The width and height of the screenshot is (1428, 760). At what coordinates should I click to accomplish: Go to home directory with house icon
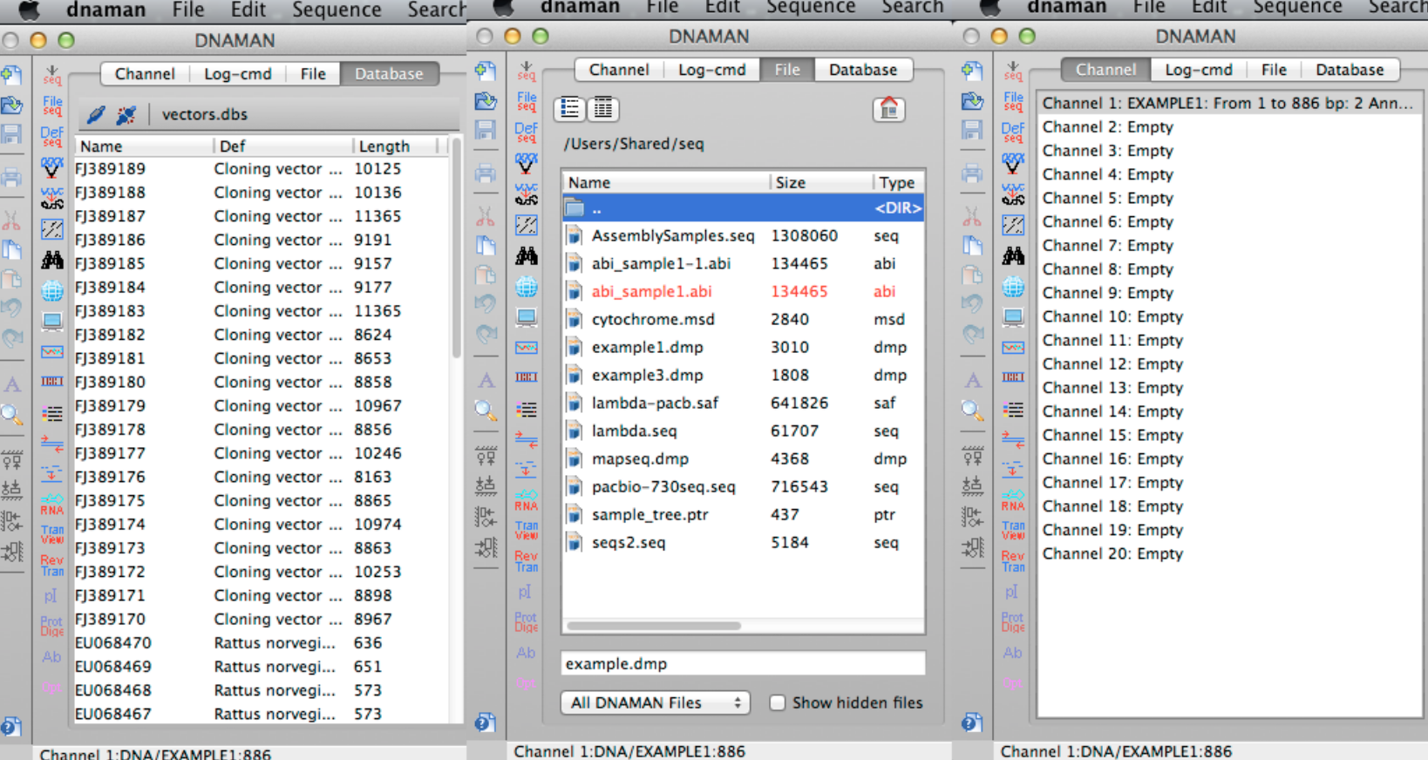click(889, 109)
